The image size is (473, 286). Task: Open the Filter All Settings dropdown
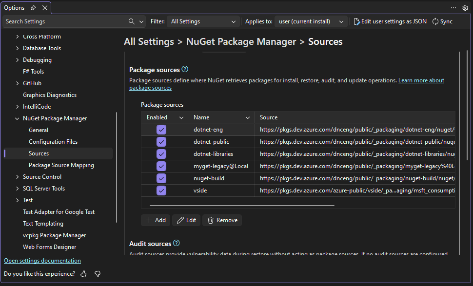click(x=203, y=21)
